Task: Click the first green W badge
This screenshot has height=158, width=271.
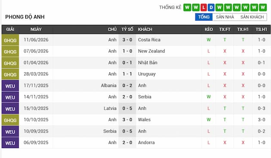Action: pyautogui.click(x=187, y=7)
